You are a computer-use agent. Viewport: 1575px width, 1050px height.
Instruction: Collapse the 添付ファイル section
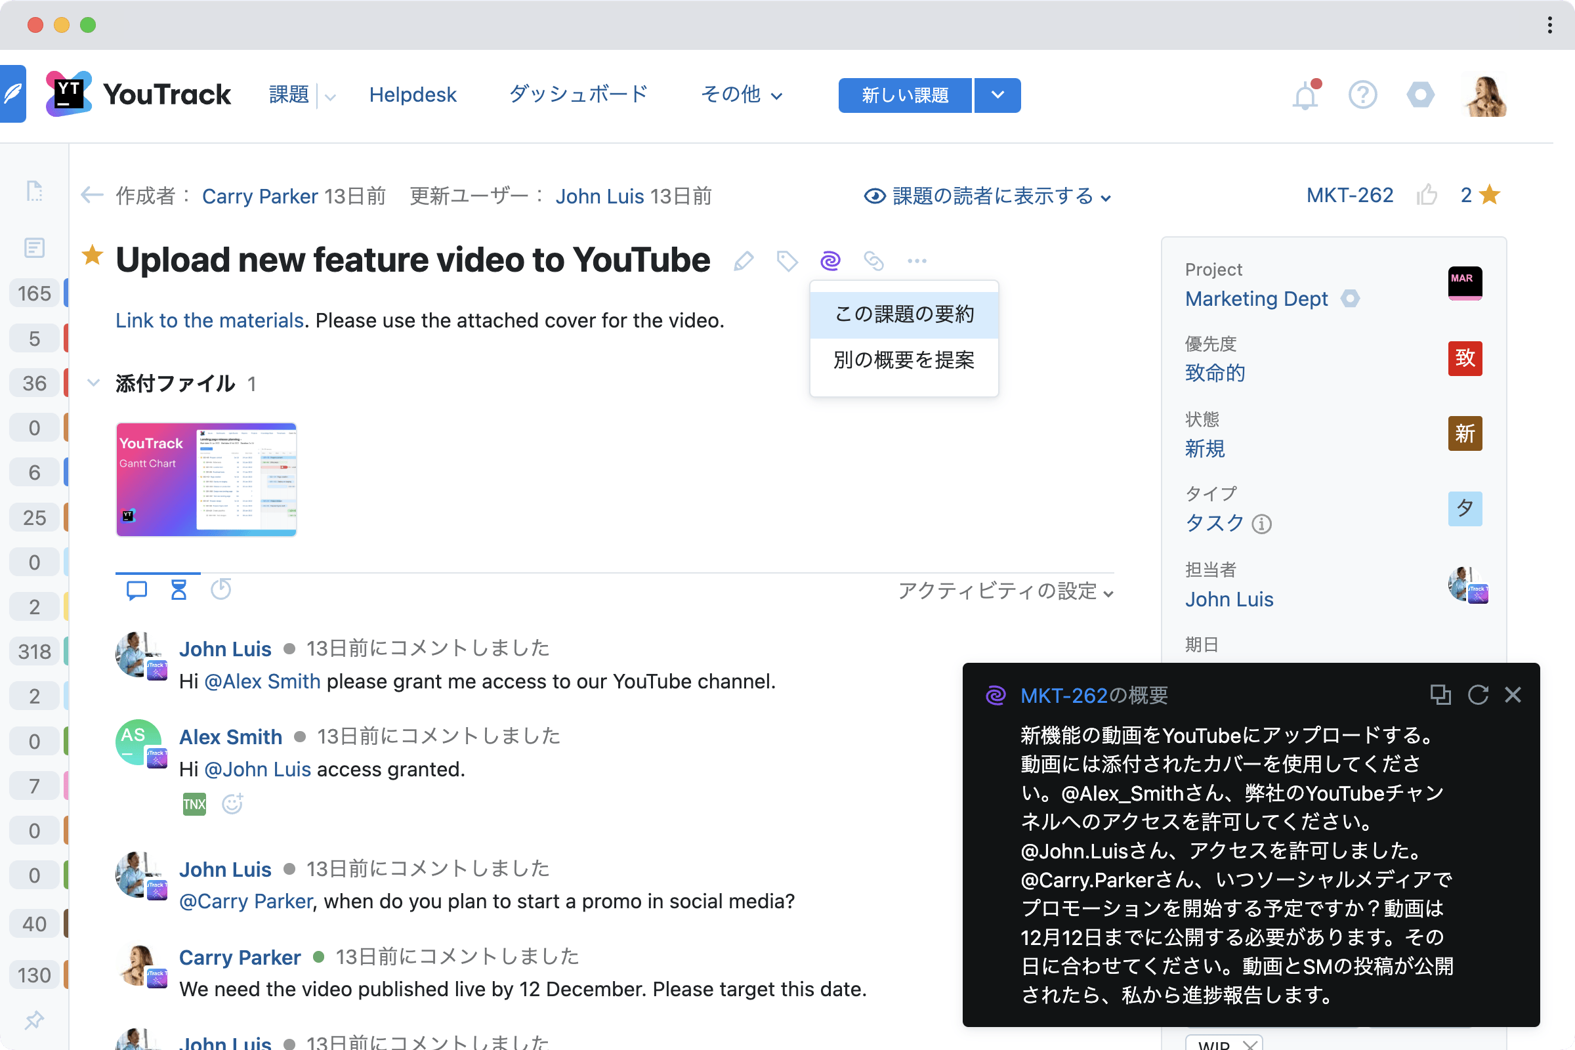tap(94, 383)
